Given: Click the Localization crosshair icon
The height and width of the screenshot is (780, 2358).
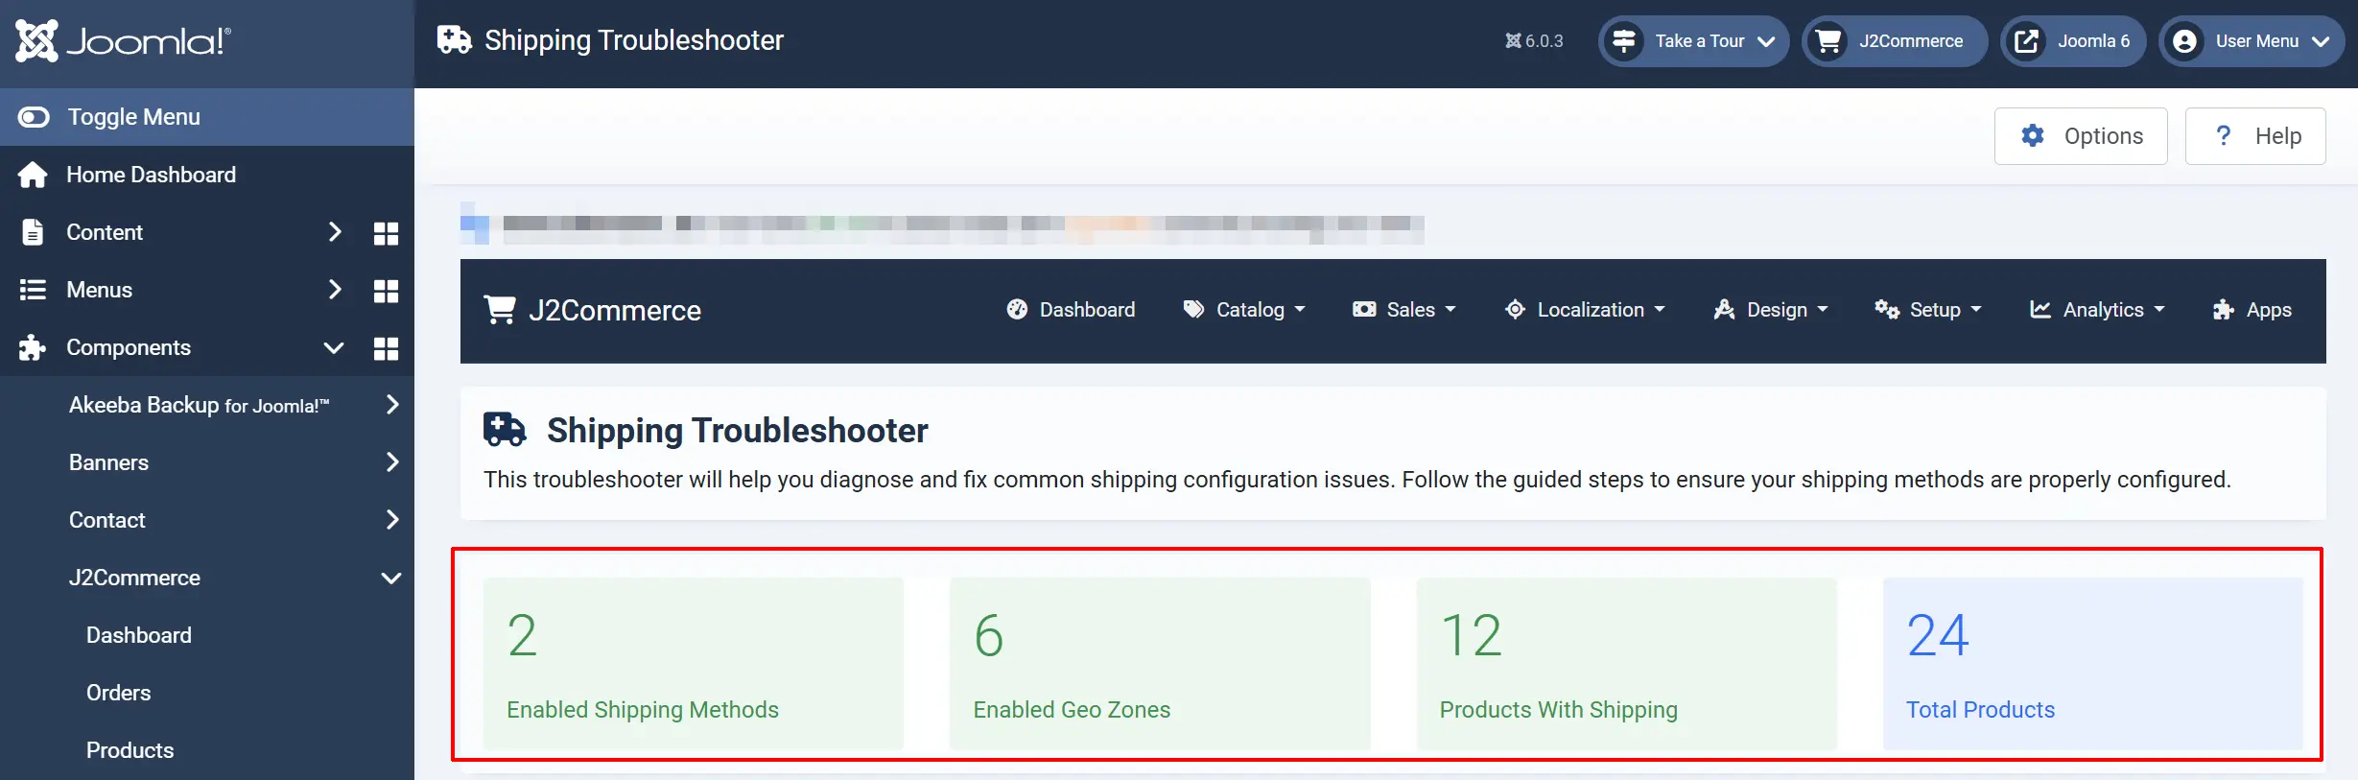Looking at the screenshot, I should tap(1515, 310).
